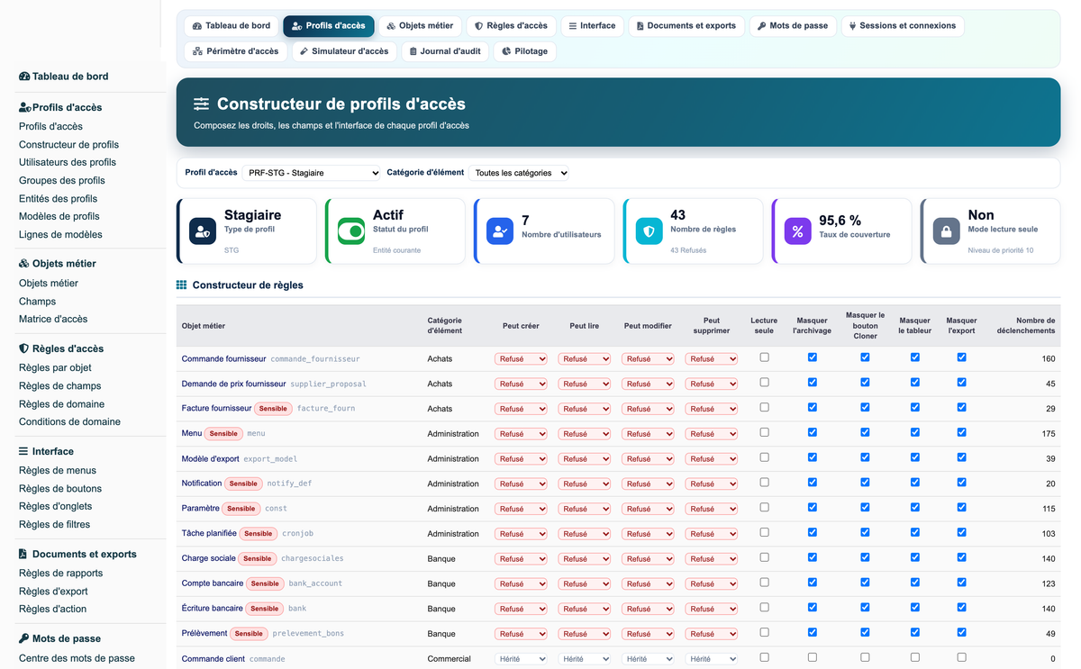
Task: Click the sidebar Règles d'accès shield icon
Action: [24, 348]
